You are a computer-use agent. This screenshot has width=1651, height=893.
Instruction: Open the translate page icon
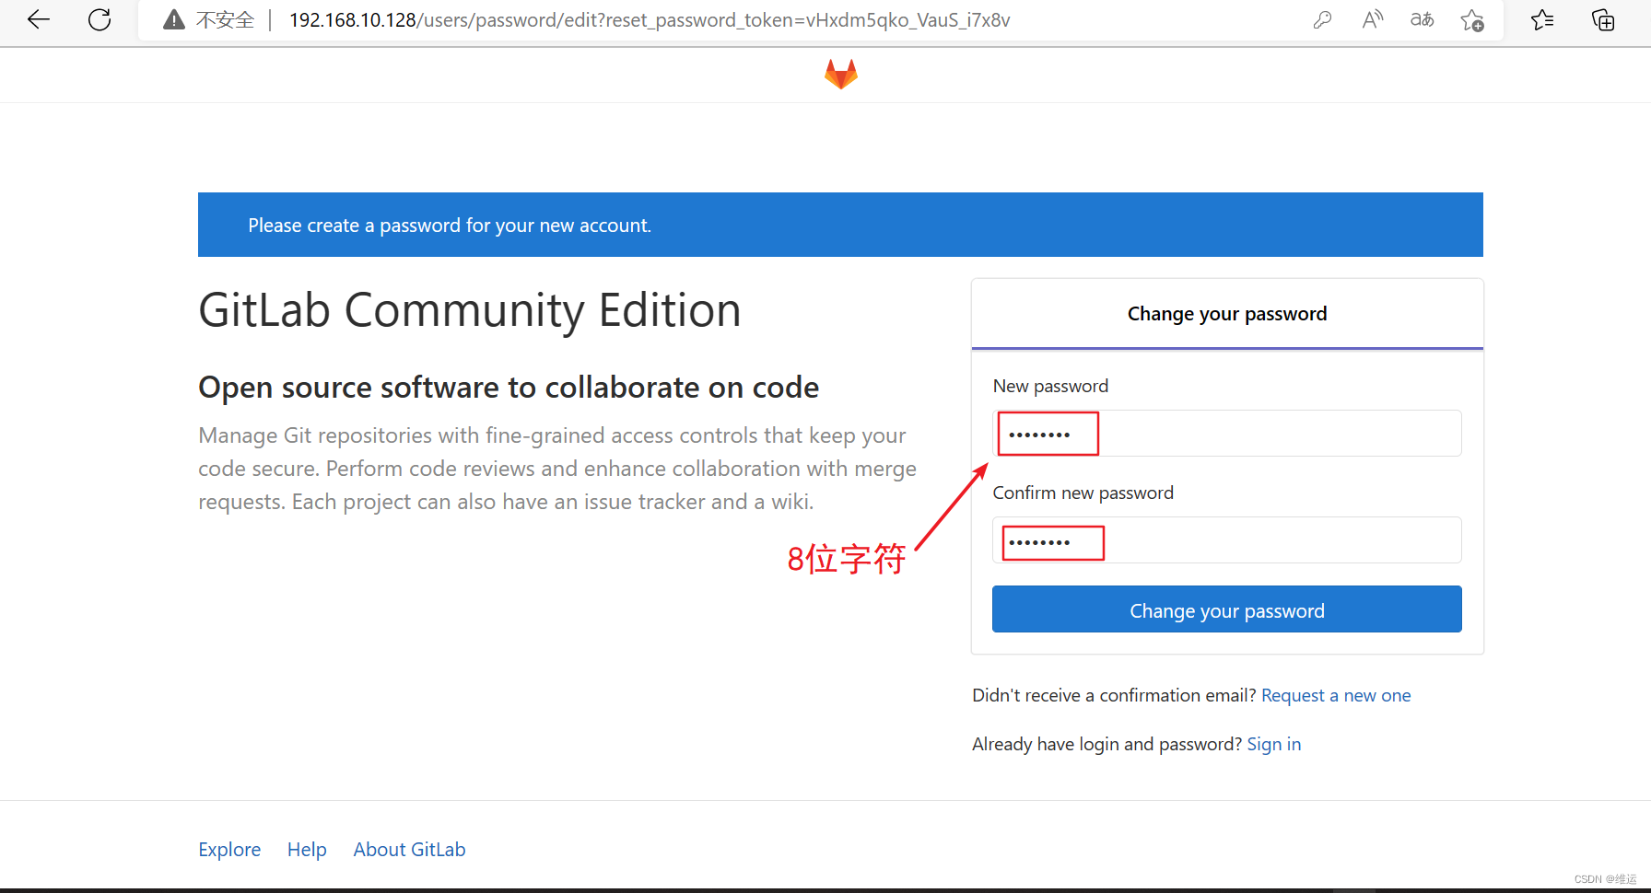(1422, 19)
